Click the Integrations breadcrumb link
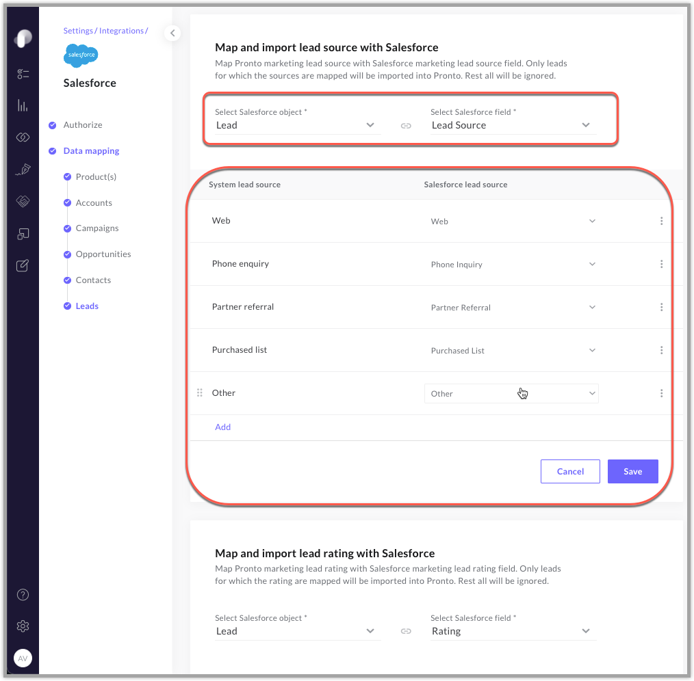Screen dimensions: 694x681 [x=121, y=31]
